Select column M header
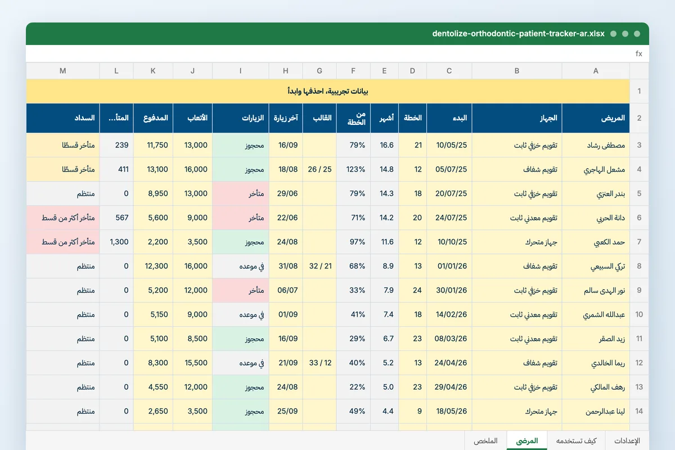The image size is (675, 450). click(x=63, y=71)
